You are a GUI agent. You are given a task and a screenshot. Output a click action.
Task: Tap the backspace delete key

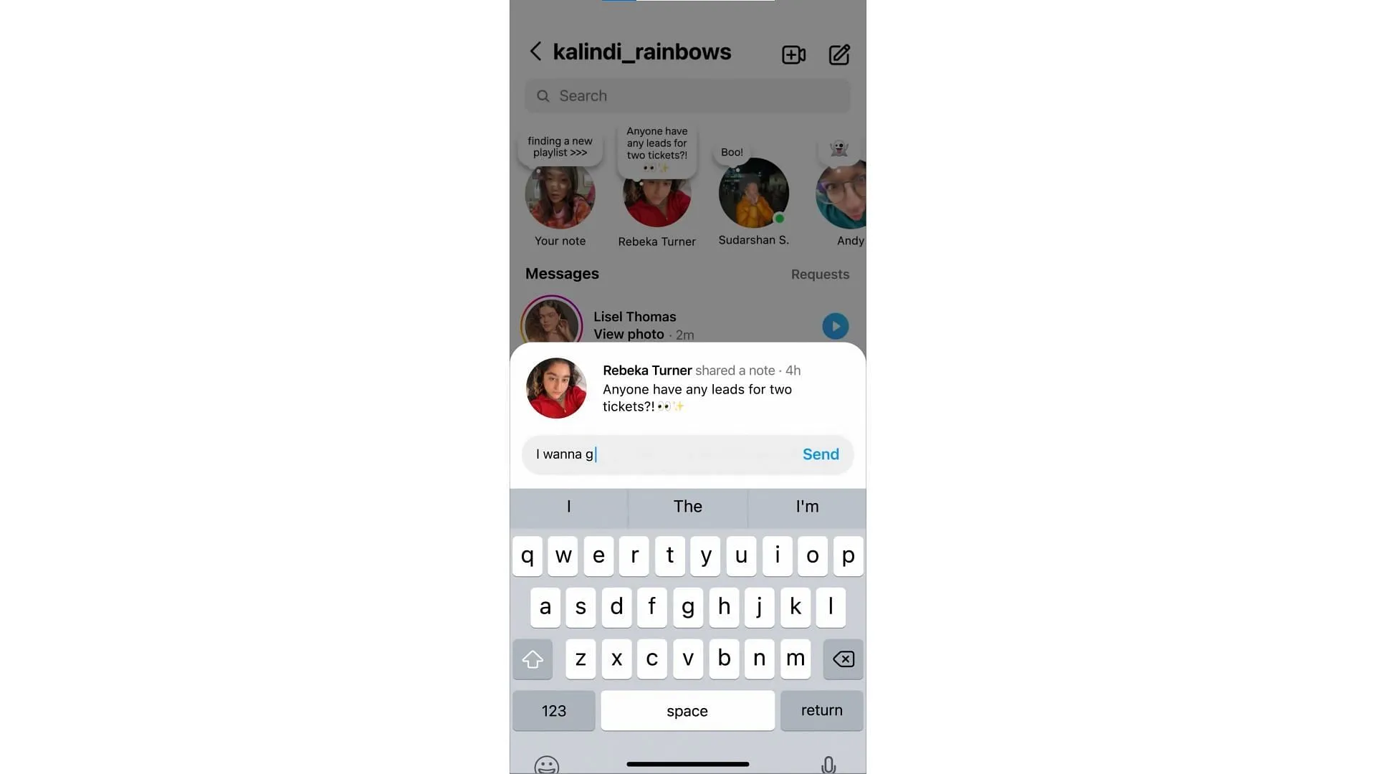[x=842, y=659]
